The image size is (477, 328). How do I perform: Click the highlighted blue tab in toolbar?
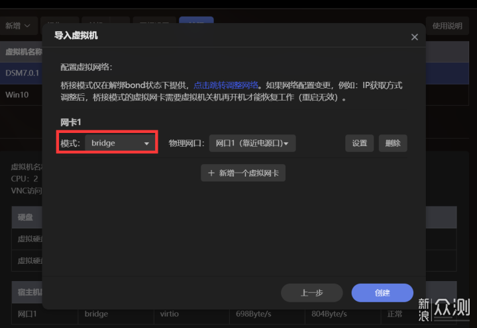(x=196, y=24)
